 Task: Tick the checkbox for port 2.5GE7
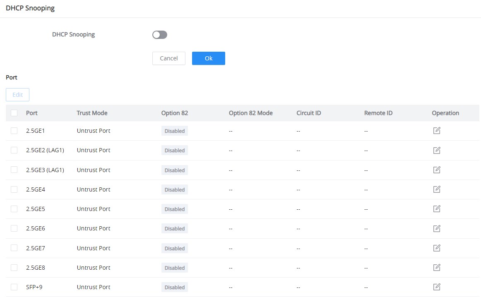(x=14, y=248)
